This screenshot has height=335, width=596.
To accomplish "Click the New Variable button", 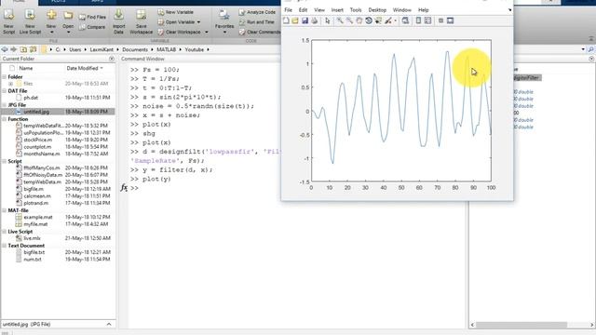I will point(176,12).
